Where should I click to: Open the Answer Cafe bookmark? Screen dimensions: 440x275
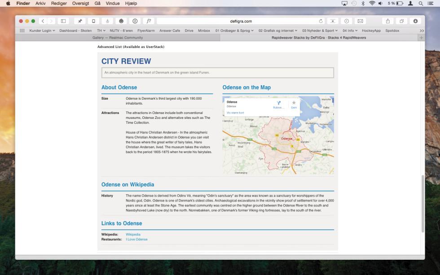tap(170, 31)
